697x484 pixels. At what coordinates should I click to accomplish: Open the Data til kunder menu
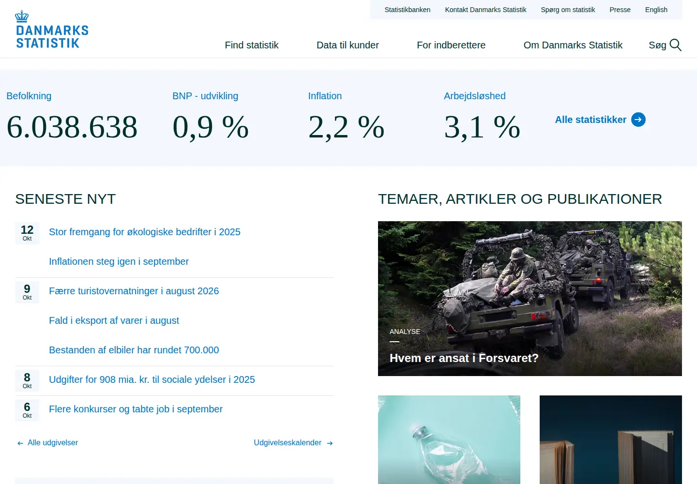[348, 45]
